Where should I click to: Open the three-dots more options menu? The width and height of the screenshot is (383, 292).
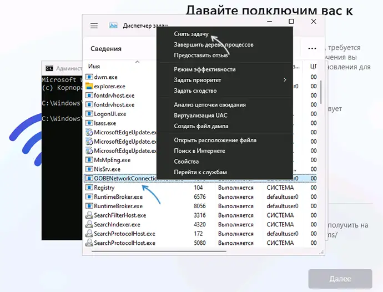pyautogui.click(x=312, y=48)
